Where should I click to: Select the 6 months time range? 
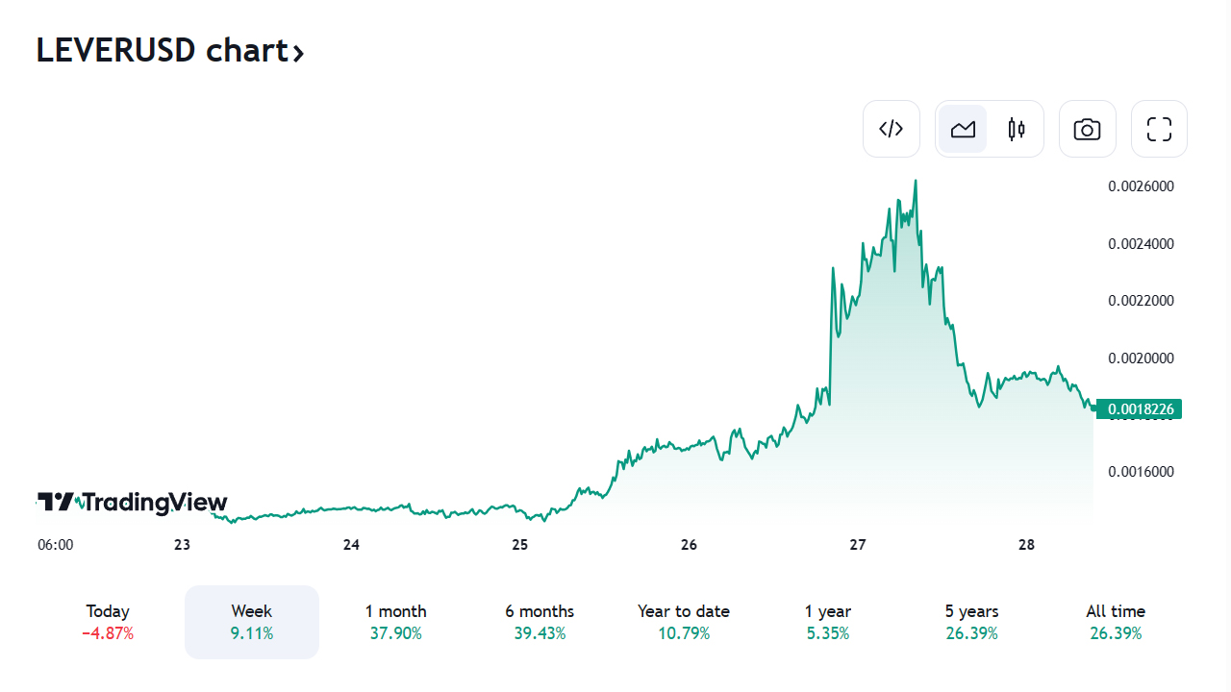tap(540, 622)
